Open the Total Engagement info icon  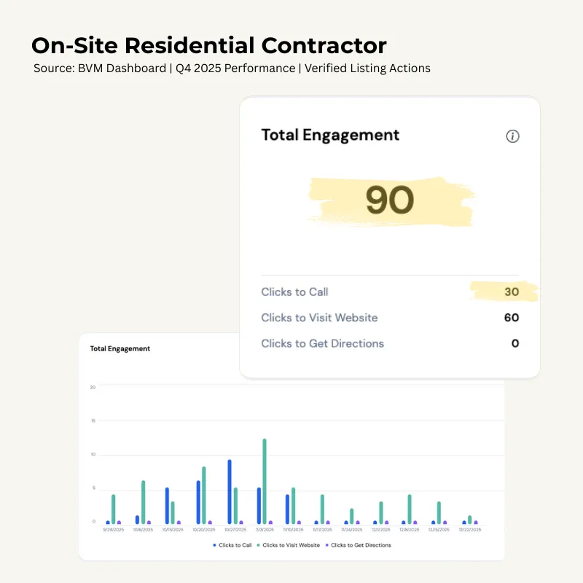[512, 136]
